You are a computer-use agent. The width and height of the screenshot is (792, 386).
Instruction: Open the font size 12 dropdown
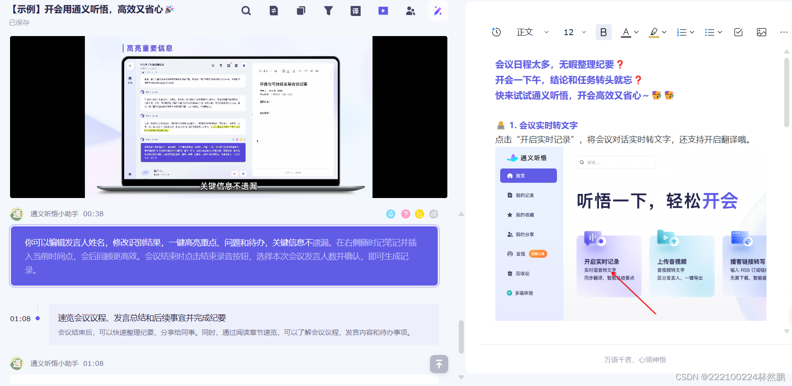click(575, 32)
